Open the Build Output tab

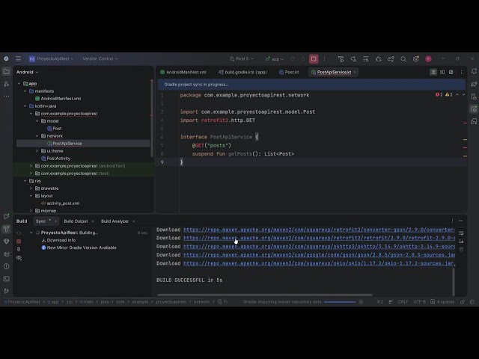76,221
